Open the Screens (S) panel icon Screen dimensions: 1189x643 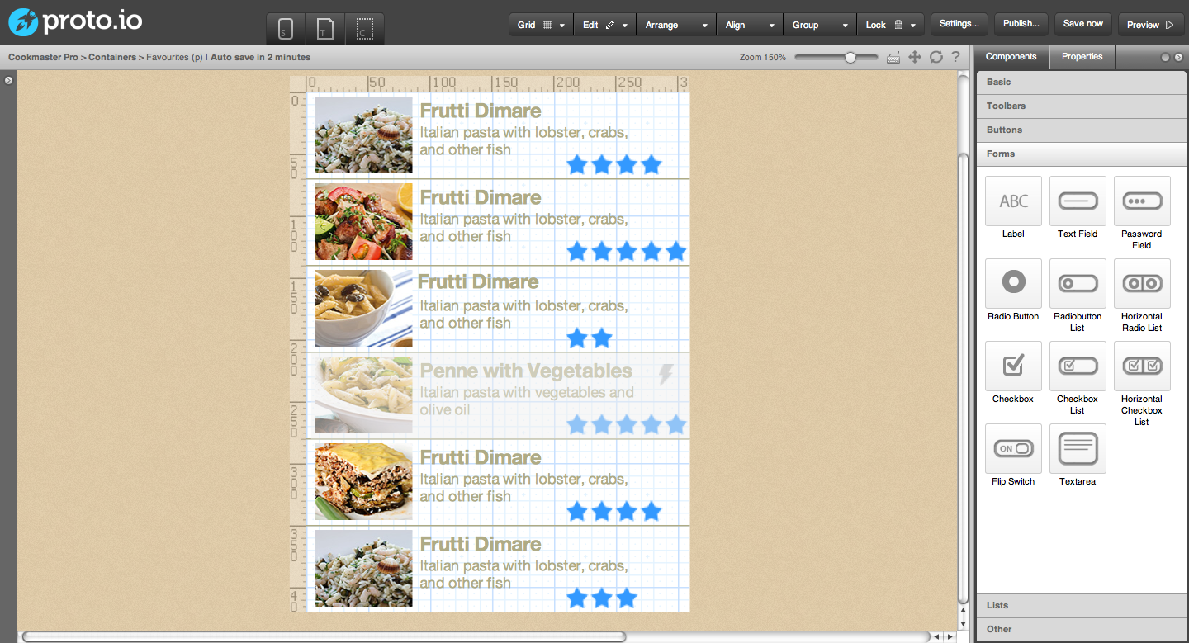click(286, 30)
